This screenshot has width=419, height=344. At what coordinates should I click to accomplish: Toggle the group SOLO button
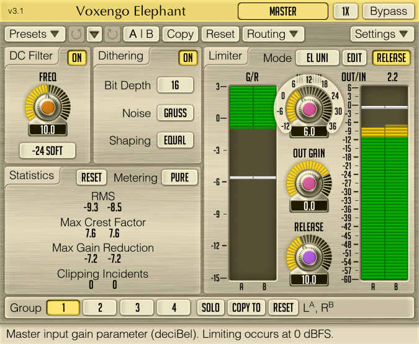tap(210, 307)
